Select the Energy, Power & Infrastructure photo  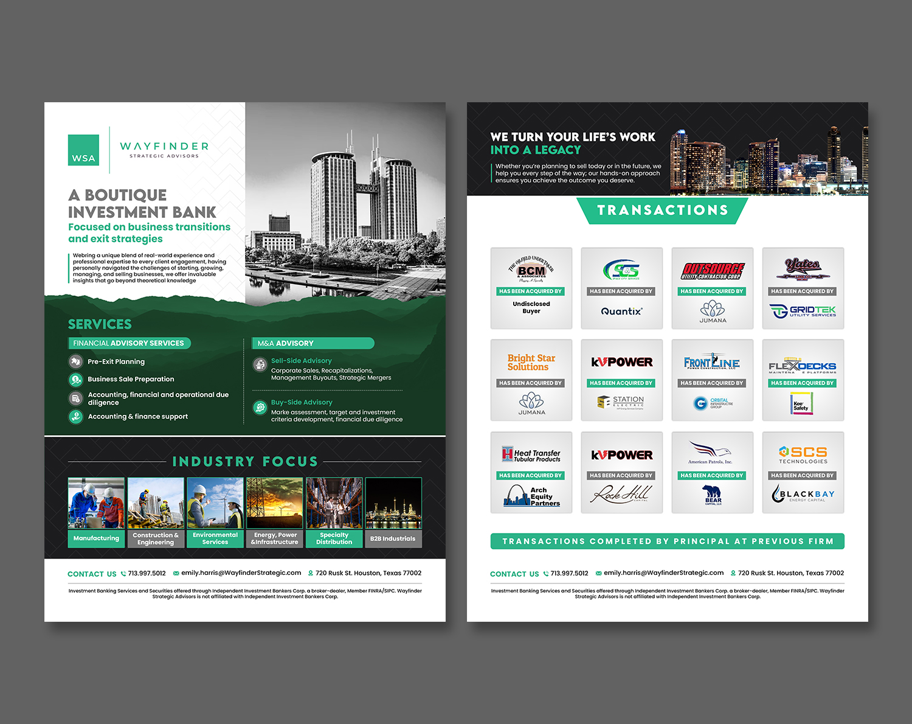point(274,503)
